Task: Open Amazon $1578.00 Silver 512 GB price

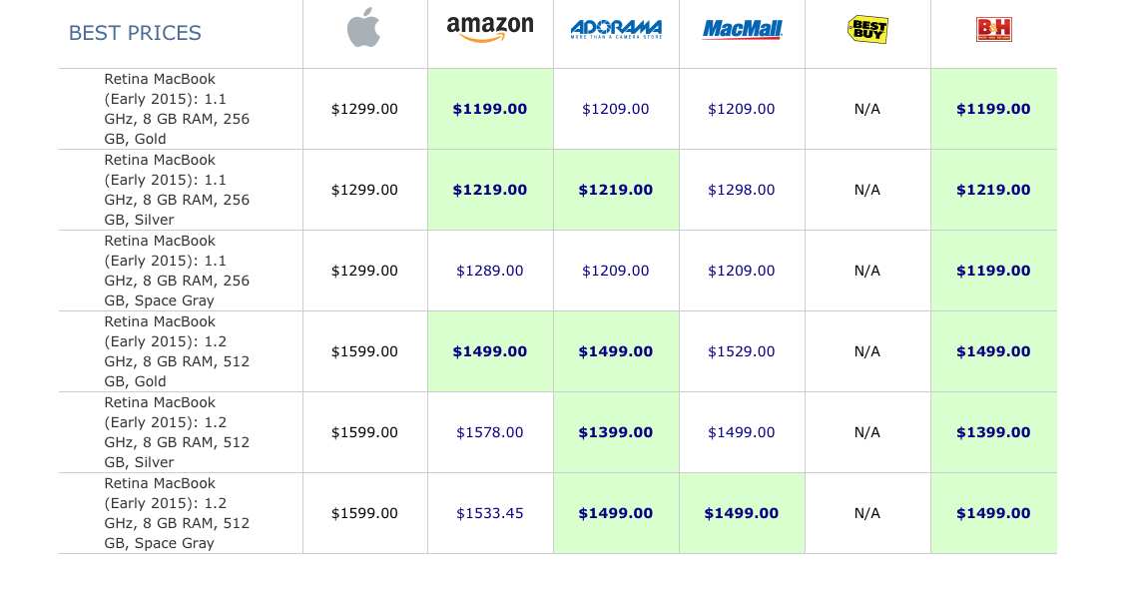Action: [490, 432]
